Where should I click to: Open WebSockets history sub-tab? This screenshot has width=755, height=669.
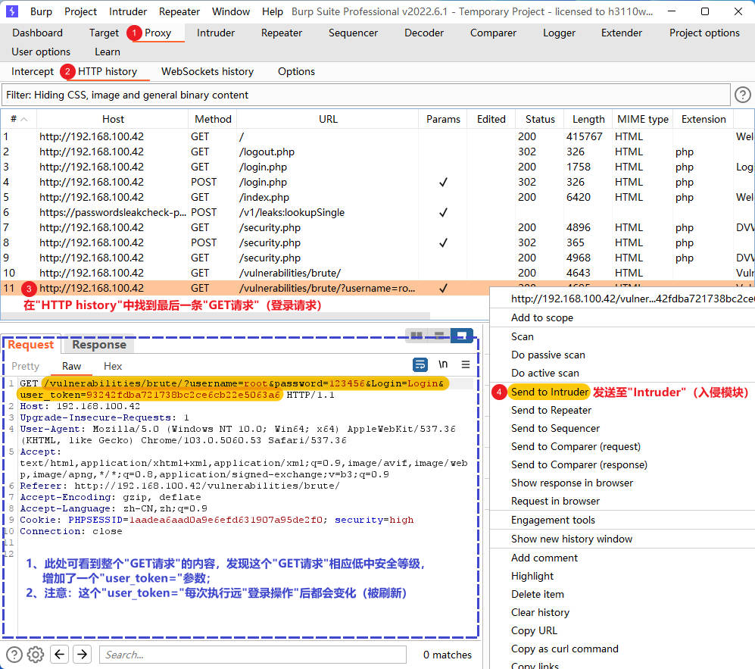(207, 71)
